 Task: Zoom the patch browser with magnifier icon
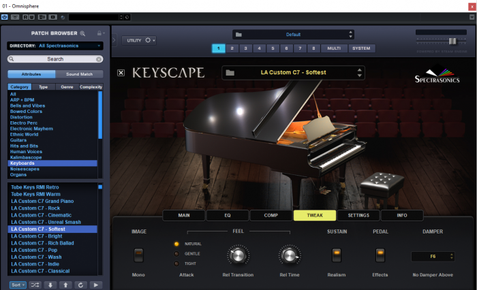[x=82, y=33]
